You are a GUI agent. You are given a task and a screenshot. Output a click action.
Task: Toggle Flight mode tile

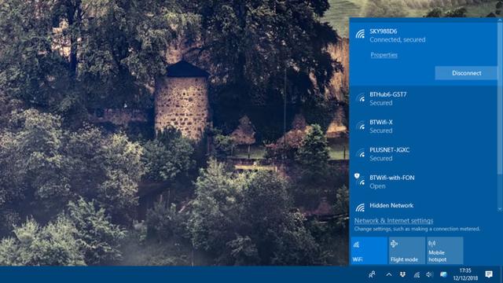tap(407, 251)
